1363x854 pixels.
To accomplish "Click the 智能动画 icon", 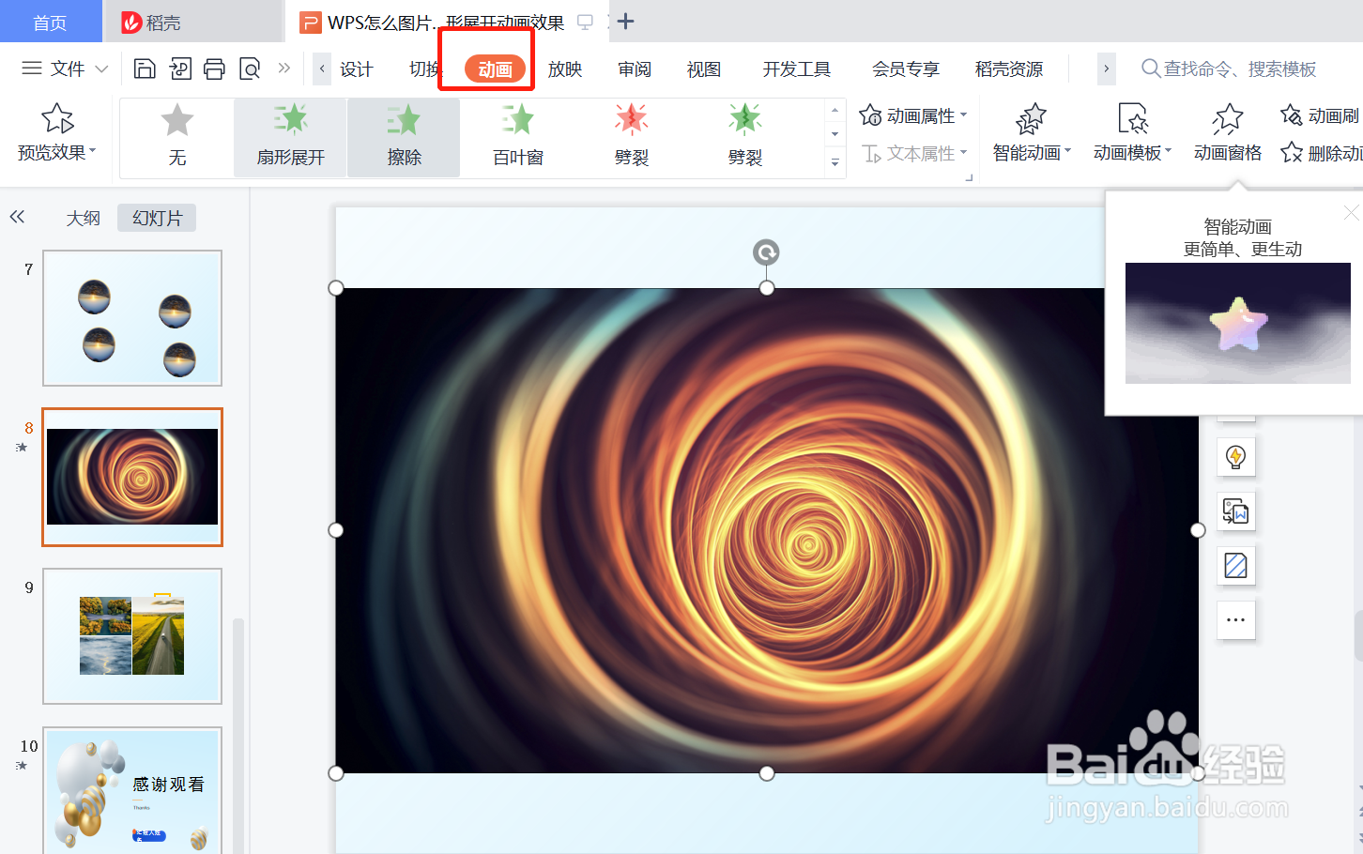I will click(x=1031, y=119).
